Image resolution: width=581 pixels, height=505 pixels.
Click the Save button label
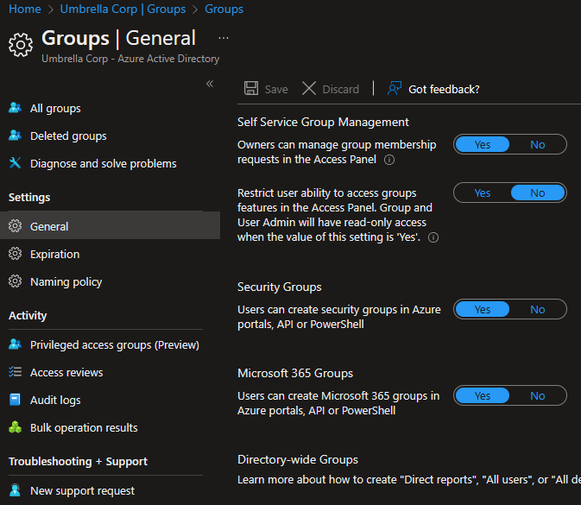tap(276, 89)
